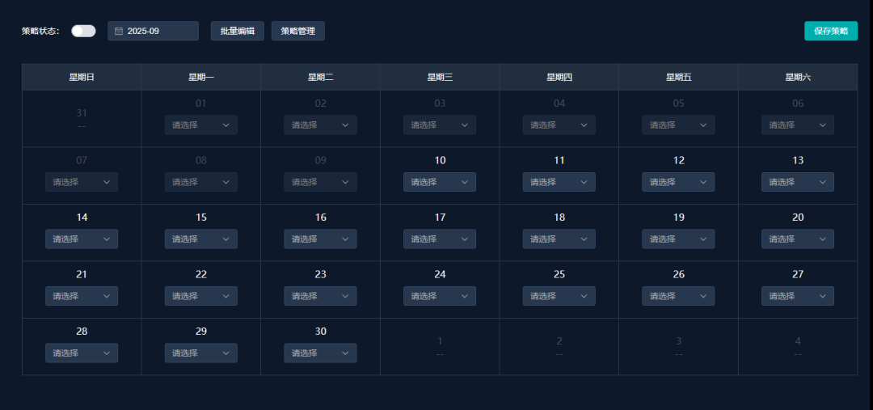Open the 请选择 dropdown for day 15
The image size is (873, 410).
pyautogui.click(x=201, y=239)
